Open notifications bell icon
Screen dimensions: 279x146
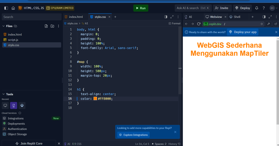coord(257,8)
